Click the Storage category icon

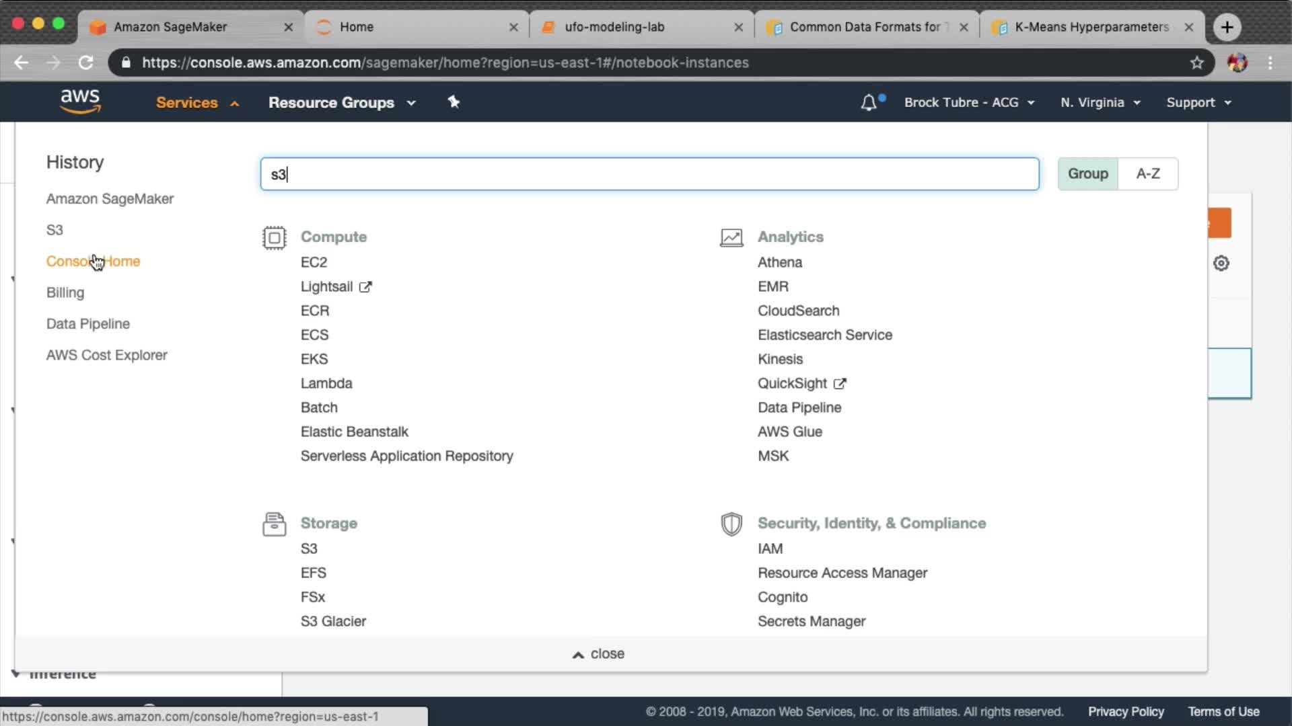274,524
